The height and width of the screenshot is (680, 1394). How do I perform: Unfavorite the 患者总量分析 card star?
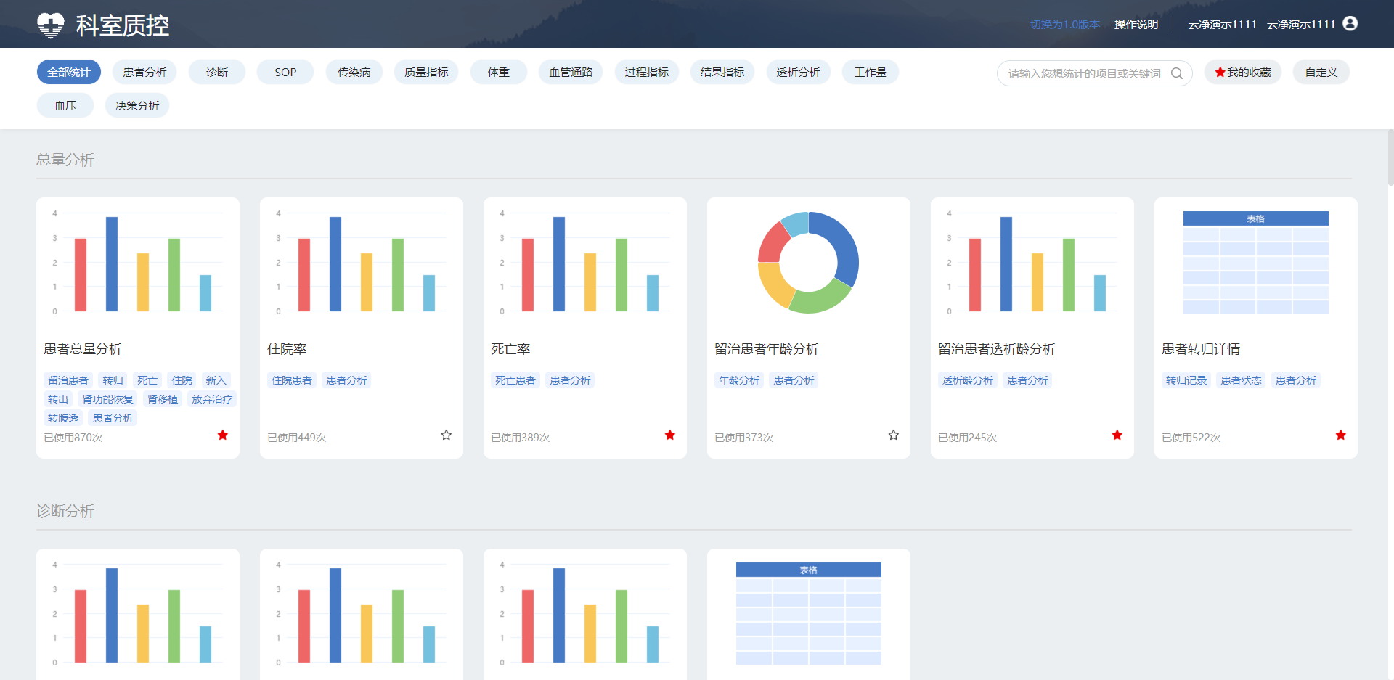click(x=223, y=435)
